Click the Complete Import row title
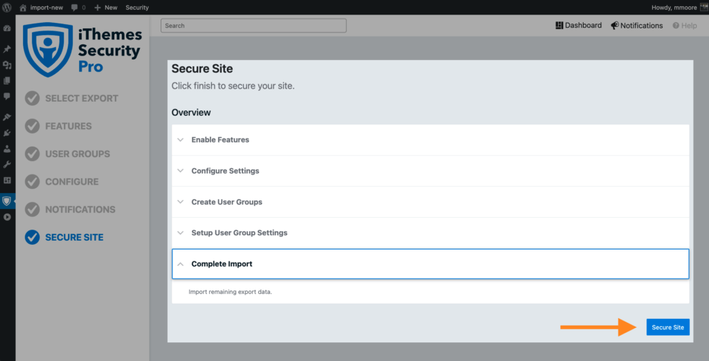Viewport: 709px width, 361px height. click(x=222, y=264)
